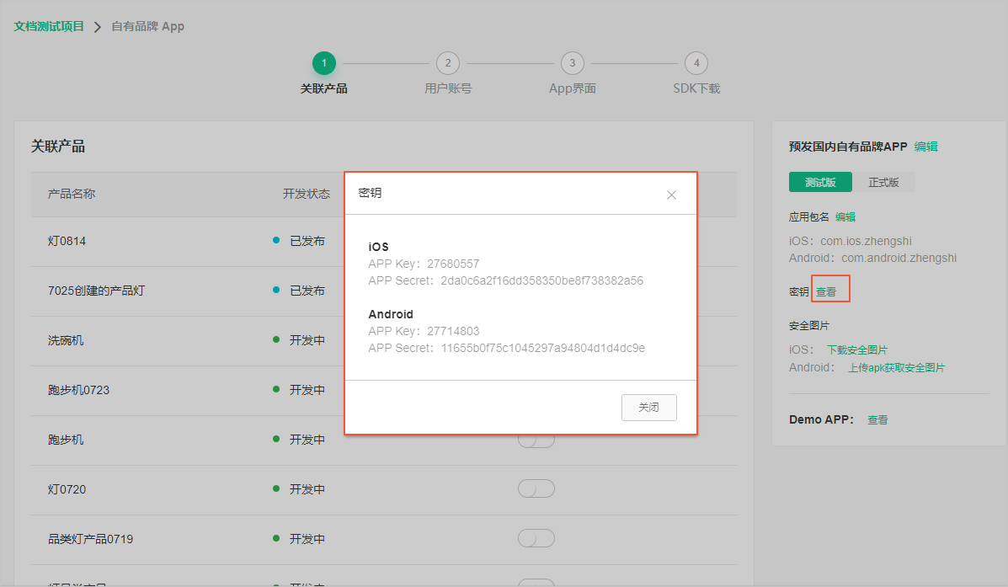Click the 洗碗机 product name
Viewport: 1008px width, 587px height.
tap(66, 340)
